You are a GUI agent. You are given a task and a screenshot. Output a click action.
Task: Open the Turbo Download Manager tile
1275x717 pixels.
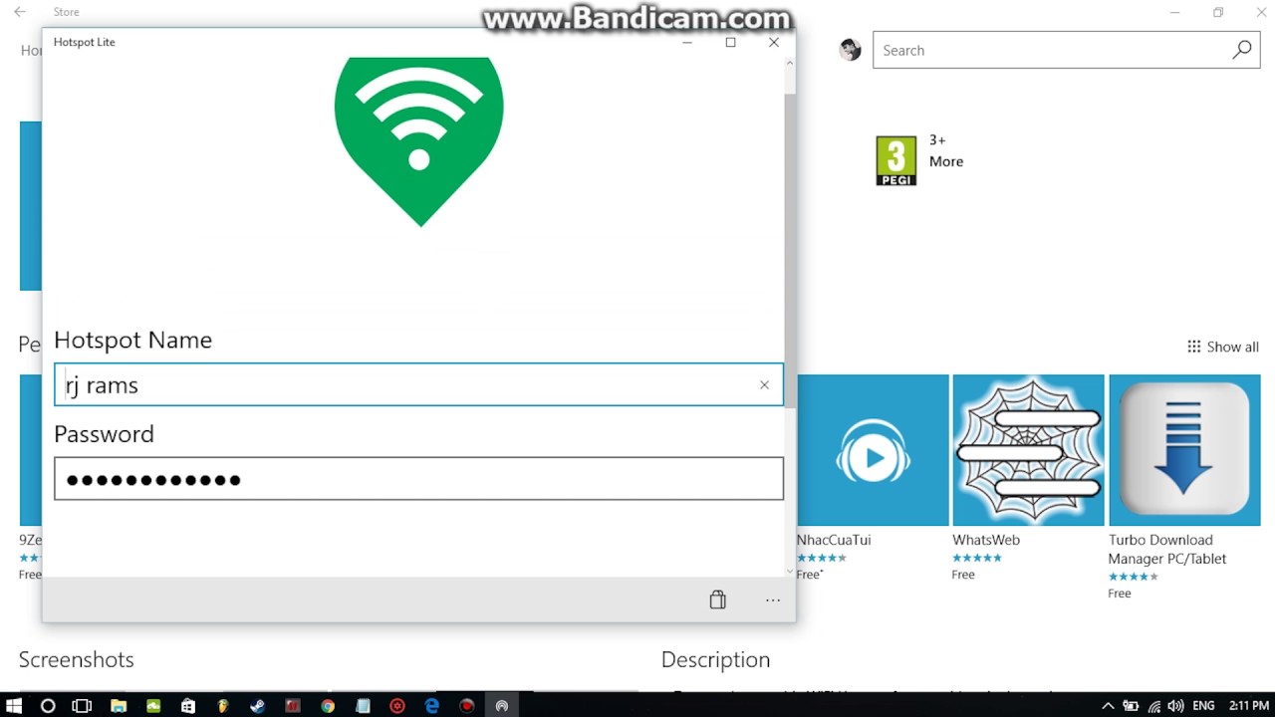tap(1184, 450)
